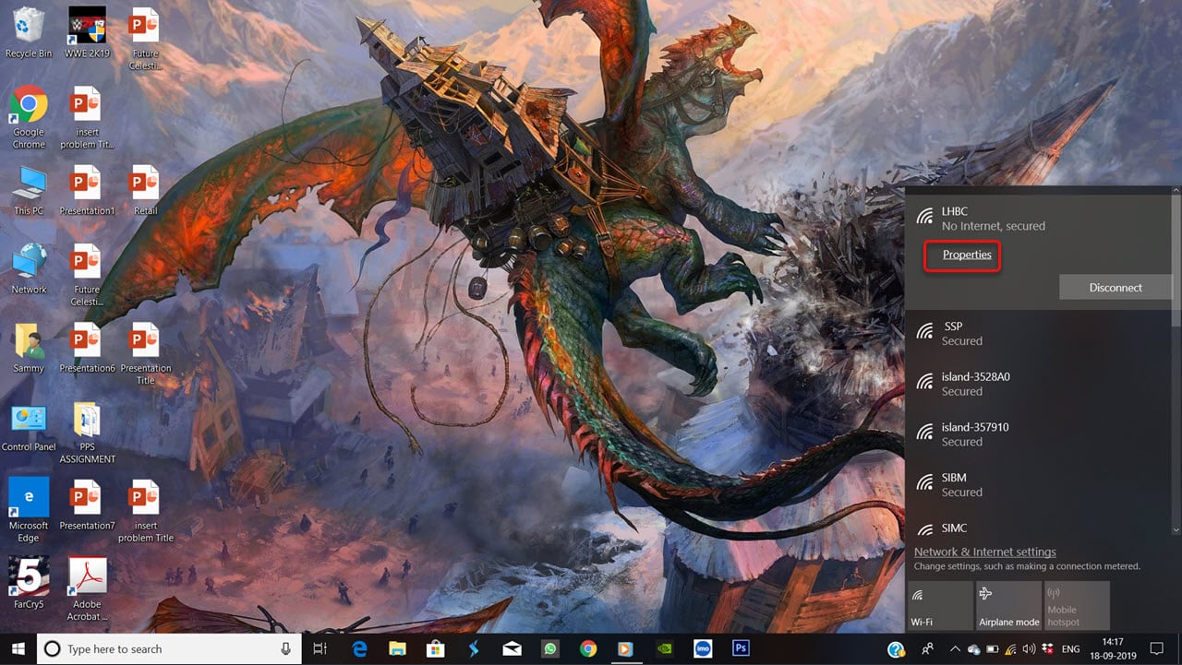Click the volume speaker tray icon

pyautogui.click(x=1030, y=649)
